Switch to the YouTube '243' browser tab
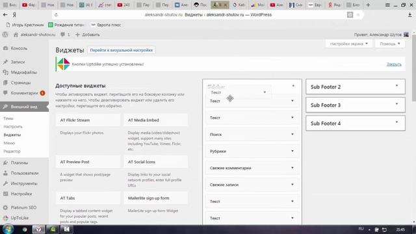Viewport: 416px width, 234px height. point(123,5)
